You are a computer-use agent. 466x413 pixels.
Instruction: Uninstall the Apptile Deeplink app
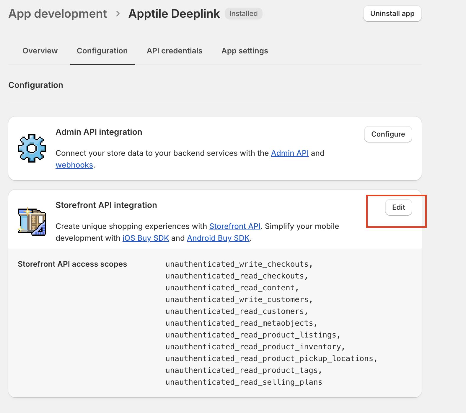coord(392,14)
